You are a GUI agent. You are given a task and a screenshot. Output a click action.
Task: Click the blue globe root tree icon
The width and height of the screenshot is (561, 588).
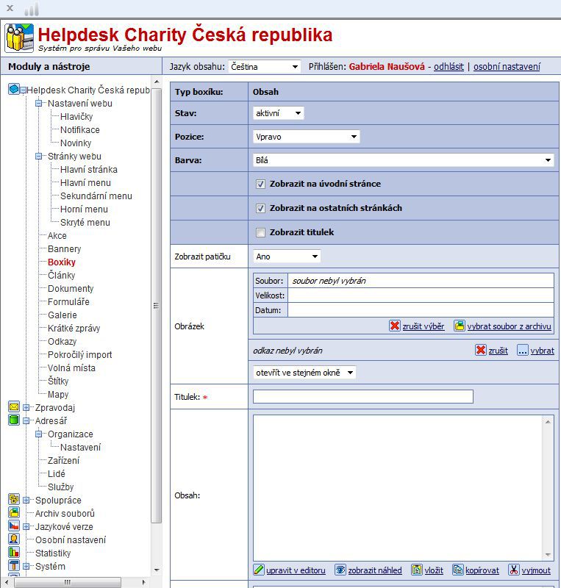tap(13, 89)
